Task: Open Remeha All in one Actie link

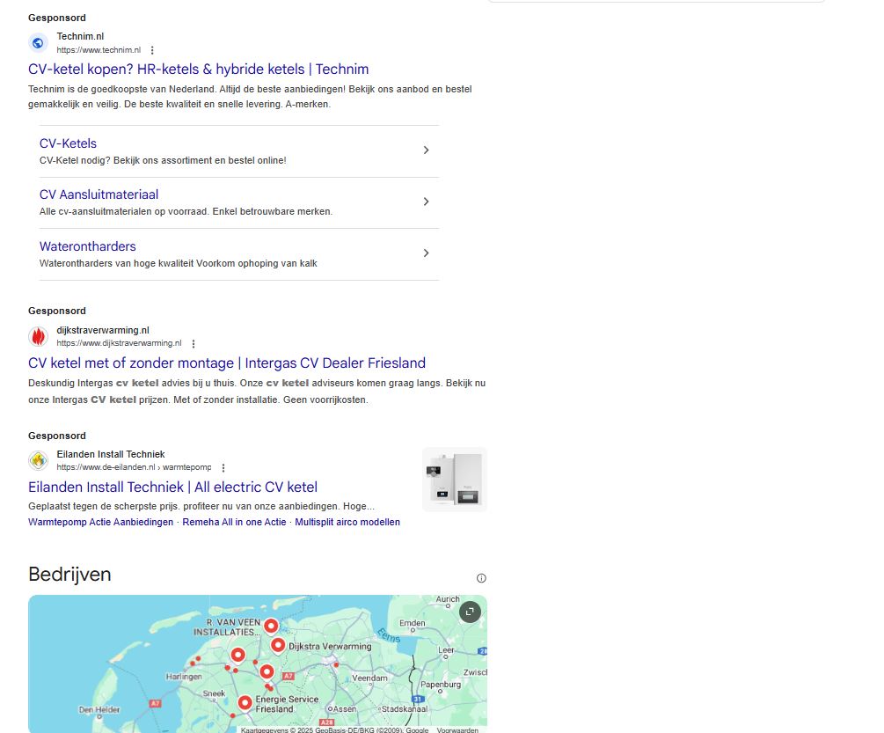Action: click(234, 522)
